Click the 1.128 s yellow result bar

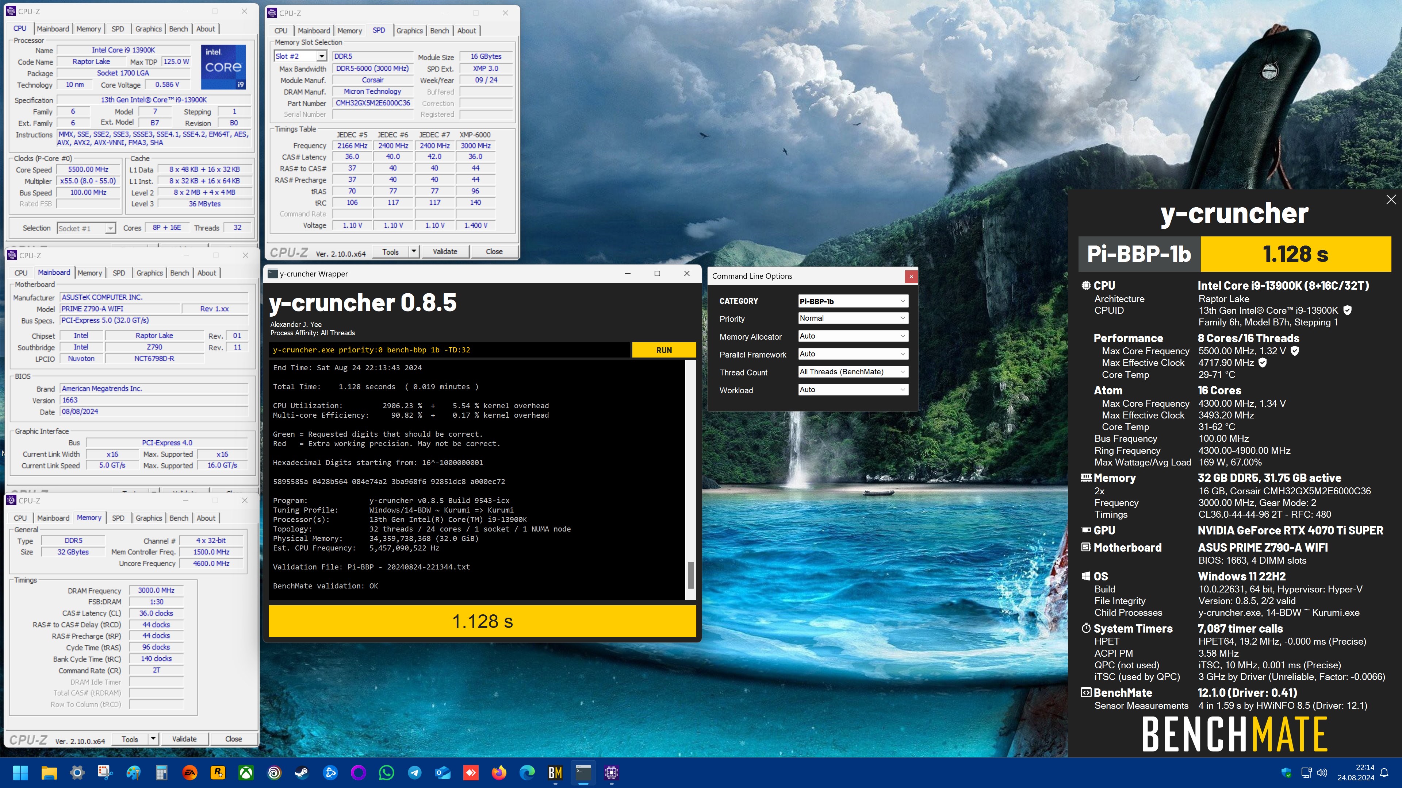coord(482,621)
